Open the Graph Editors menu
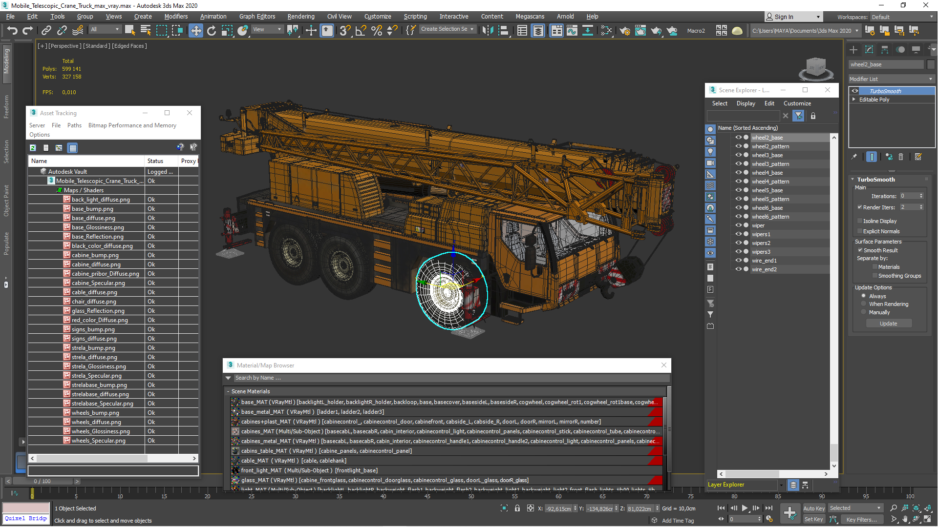Image resolution: width=938 pixels, height=527 pixels. coord(257,17)
